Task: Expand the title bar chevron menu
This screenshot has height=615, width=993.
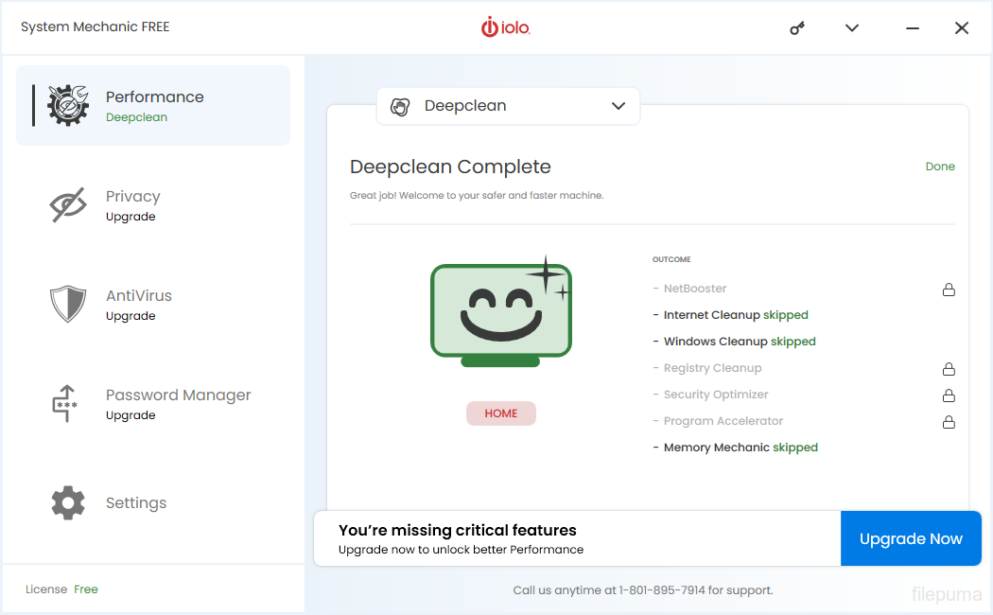Action: click(852, 28)
